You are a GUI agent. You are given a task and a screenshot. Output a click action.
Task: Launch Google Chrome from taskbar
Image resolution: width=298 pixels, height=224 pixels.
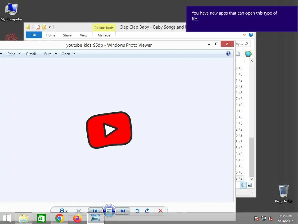click(59, 218)
